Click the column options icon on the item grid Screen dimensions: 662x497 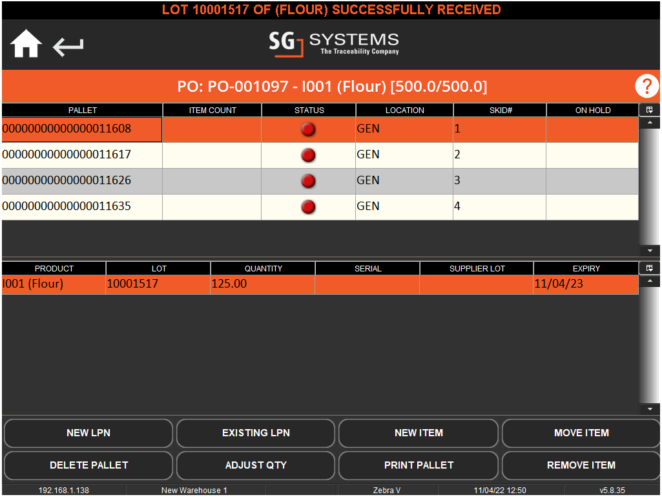click(650, 268)
